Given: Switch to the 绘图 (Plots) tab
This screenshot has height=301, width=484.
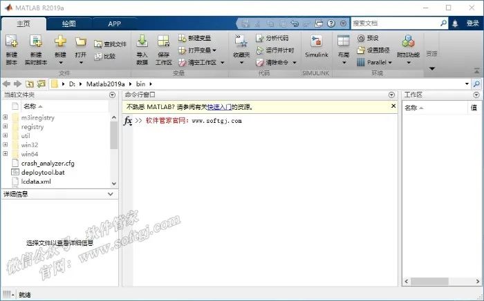Looking at the screenshot, I should coord(69,23).
